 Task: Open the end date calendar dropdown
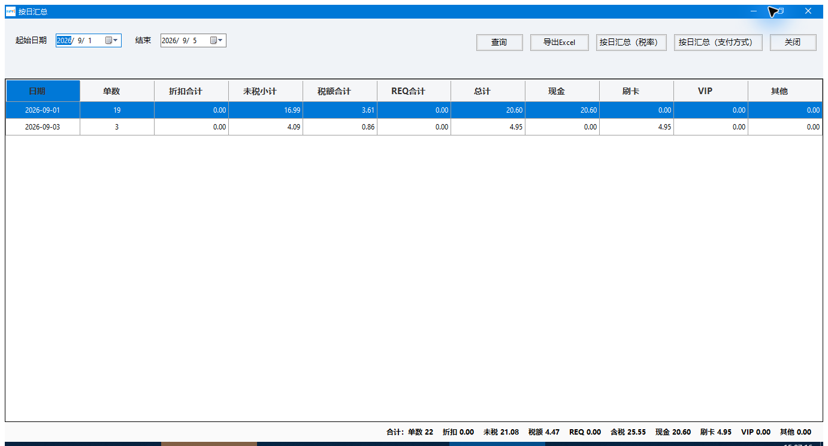point(217,41)
